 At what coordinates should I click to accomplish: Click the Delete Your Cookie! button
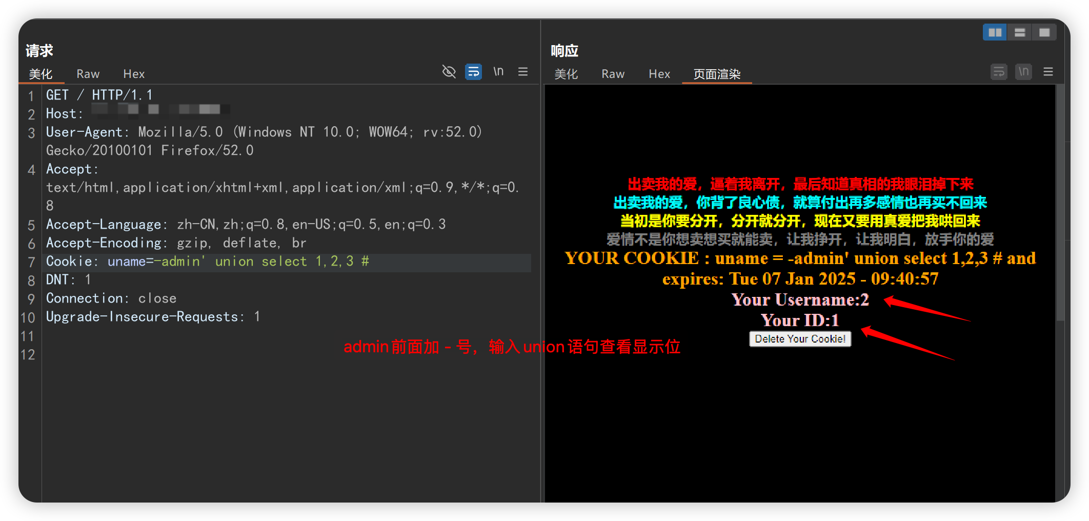(800, 339)
